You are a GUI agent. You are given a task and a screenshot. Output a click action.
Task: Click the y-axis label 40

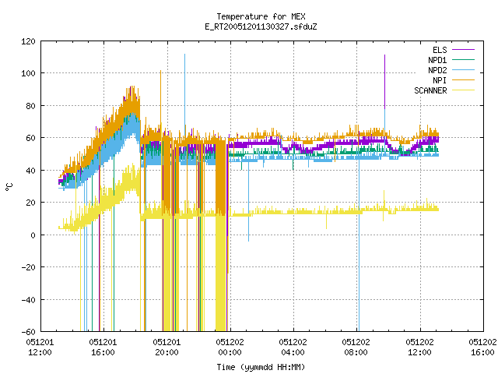(x=30, y=171)
